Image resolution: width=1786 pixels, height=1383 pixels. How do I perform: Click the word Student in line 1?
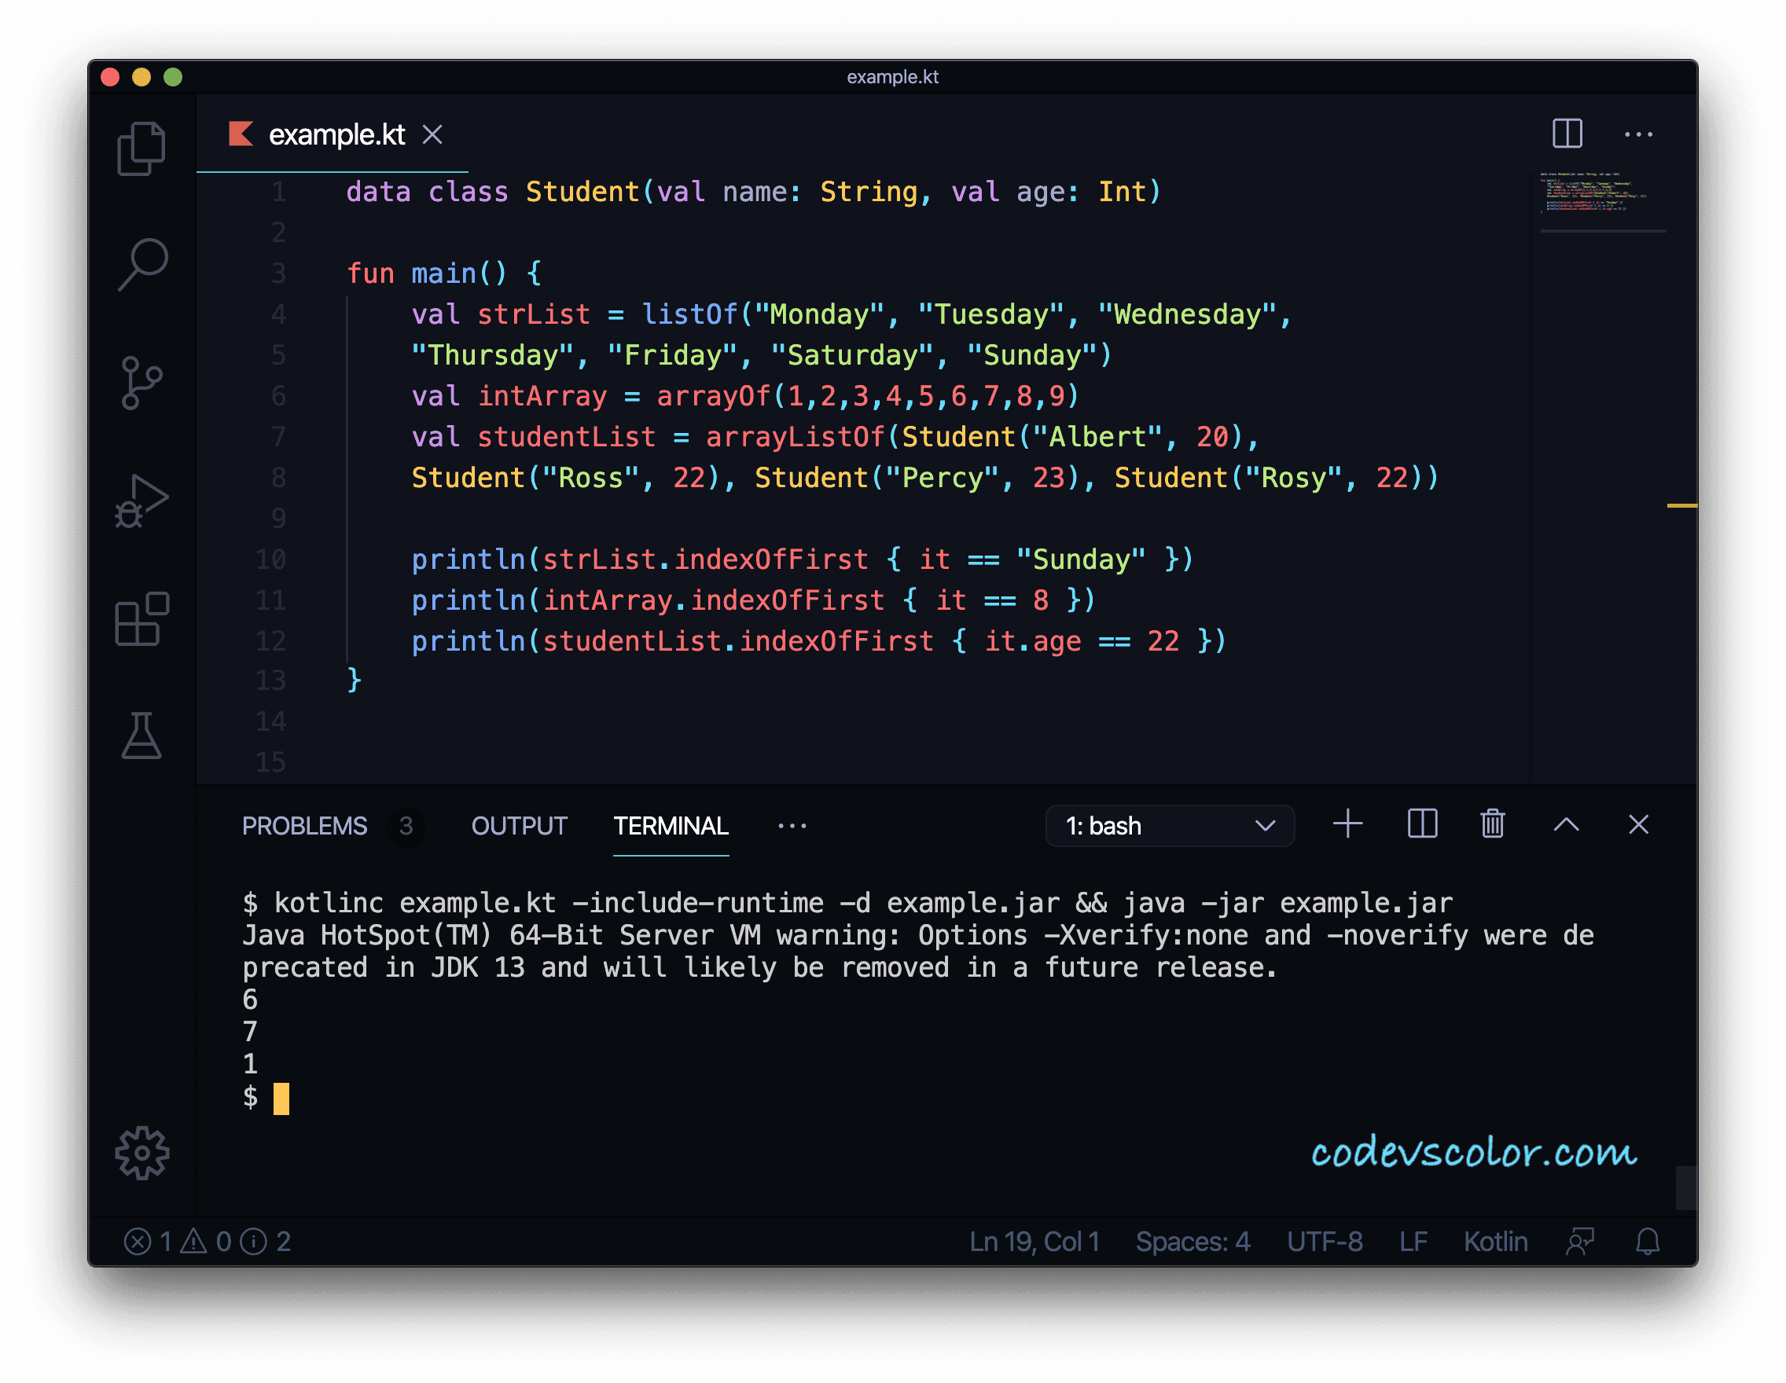[582, 192]
